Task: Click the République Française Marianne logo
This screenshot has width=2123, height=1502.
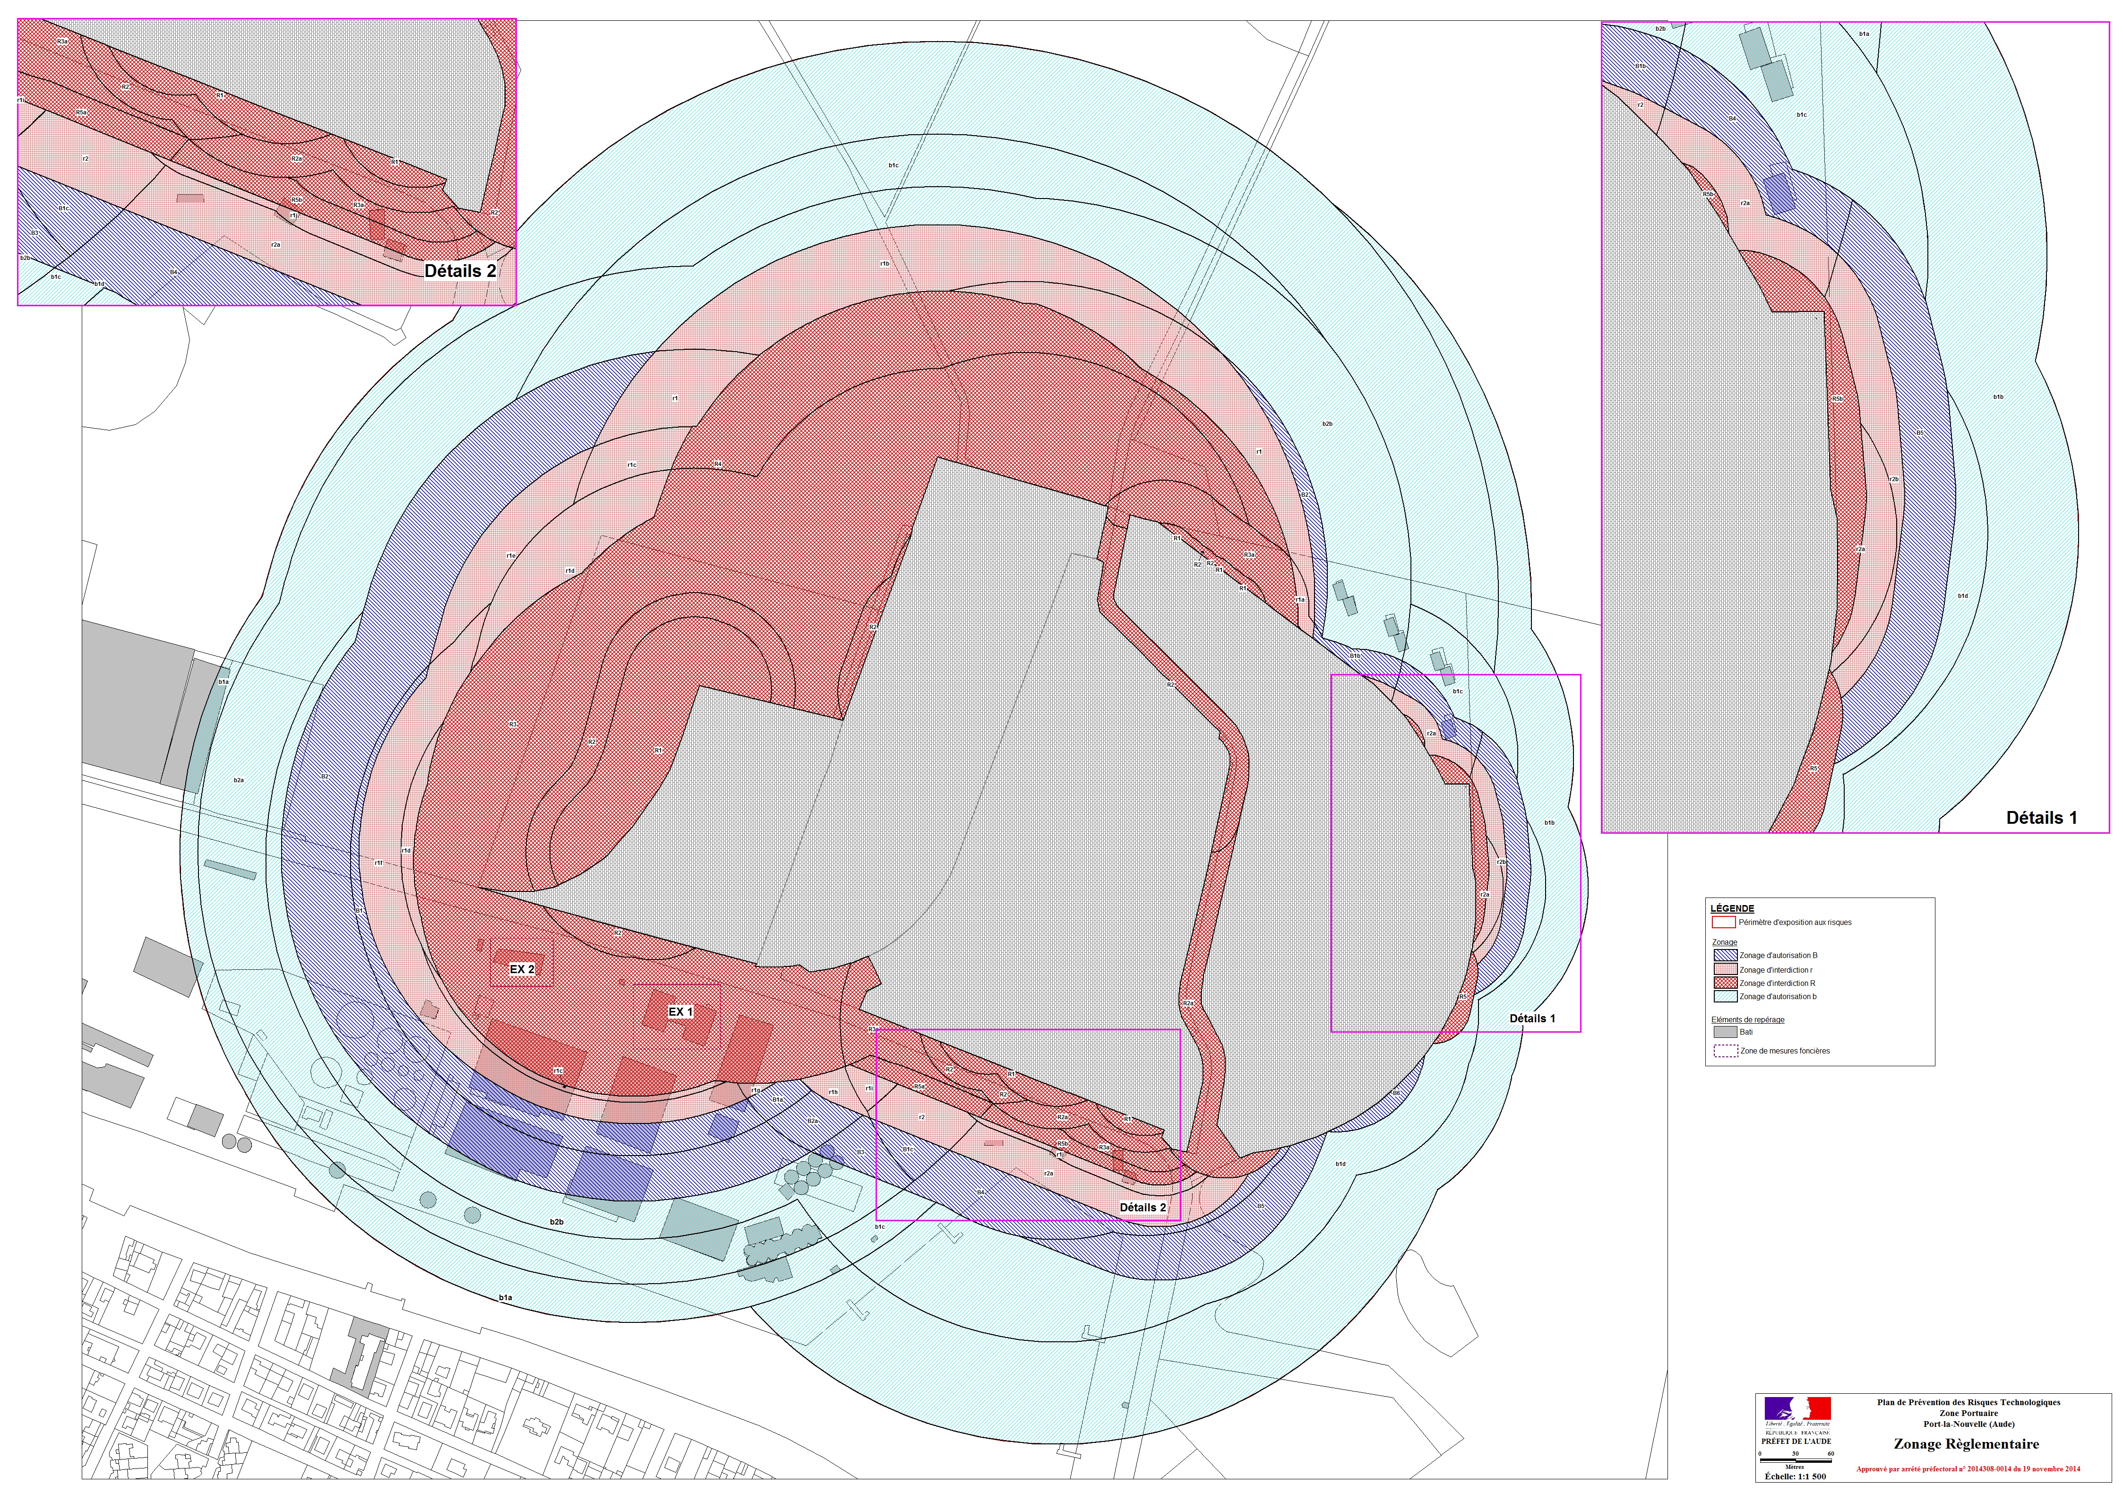Action: pos(1797,1408)
